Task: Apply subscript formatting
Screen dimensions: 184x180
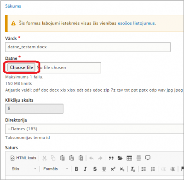Action: (x=122, y=169)
